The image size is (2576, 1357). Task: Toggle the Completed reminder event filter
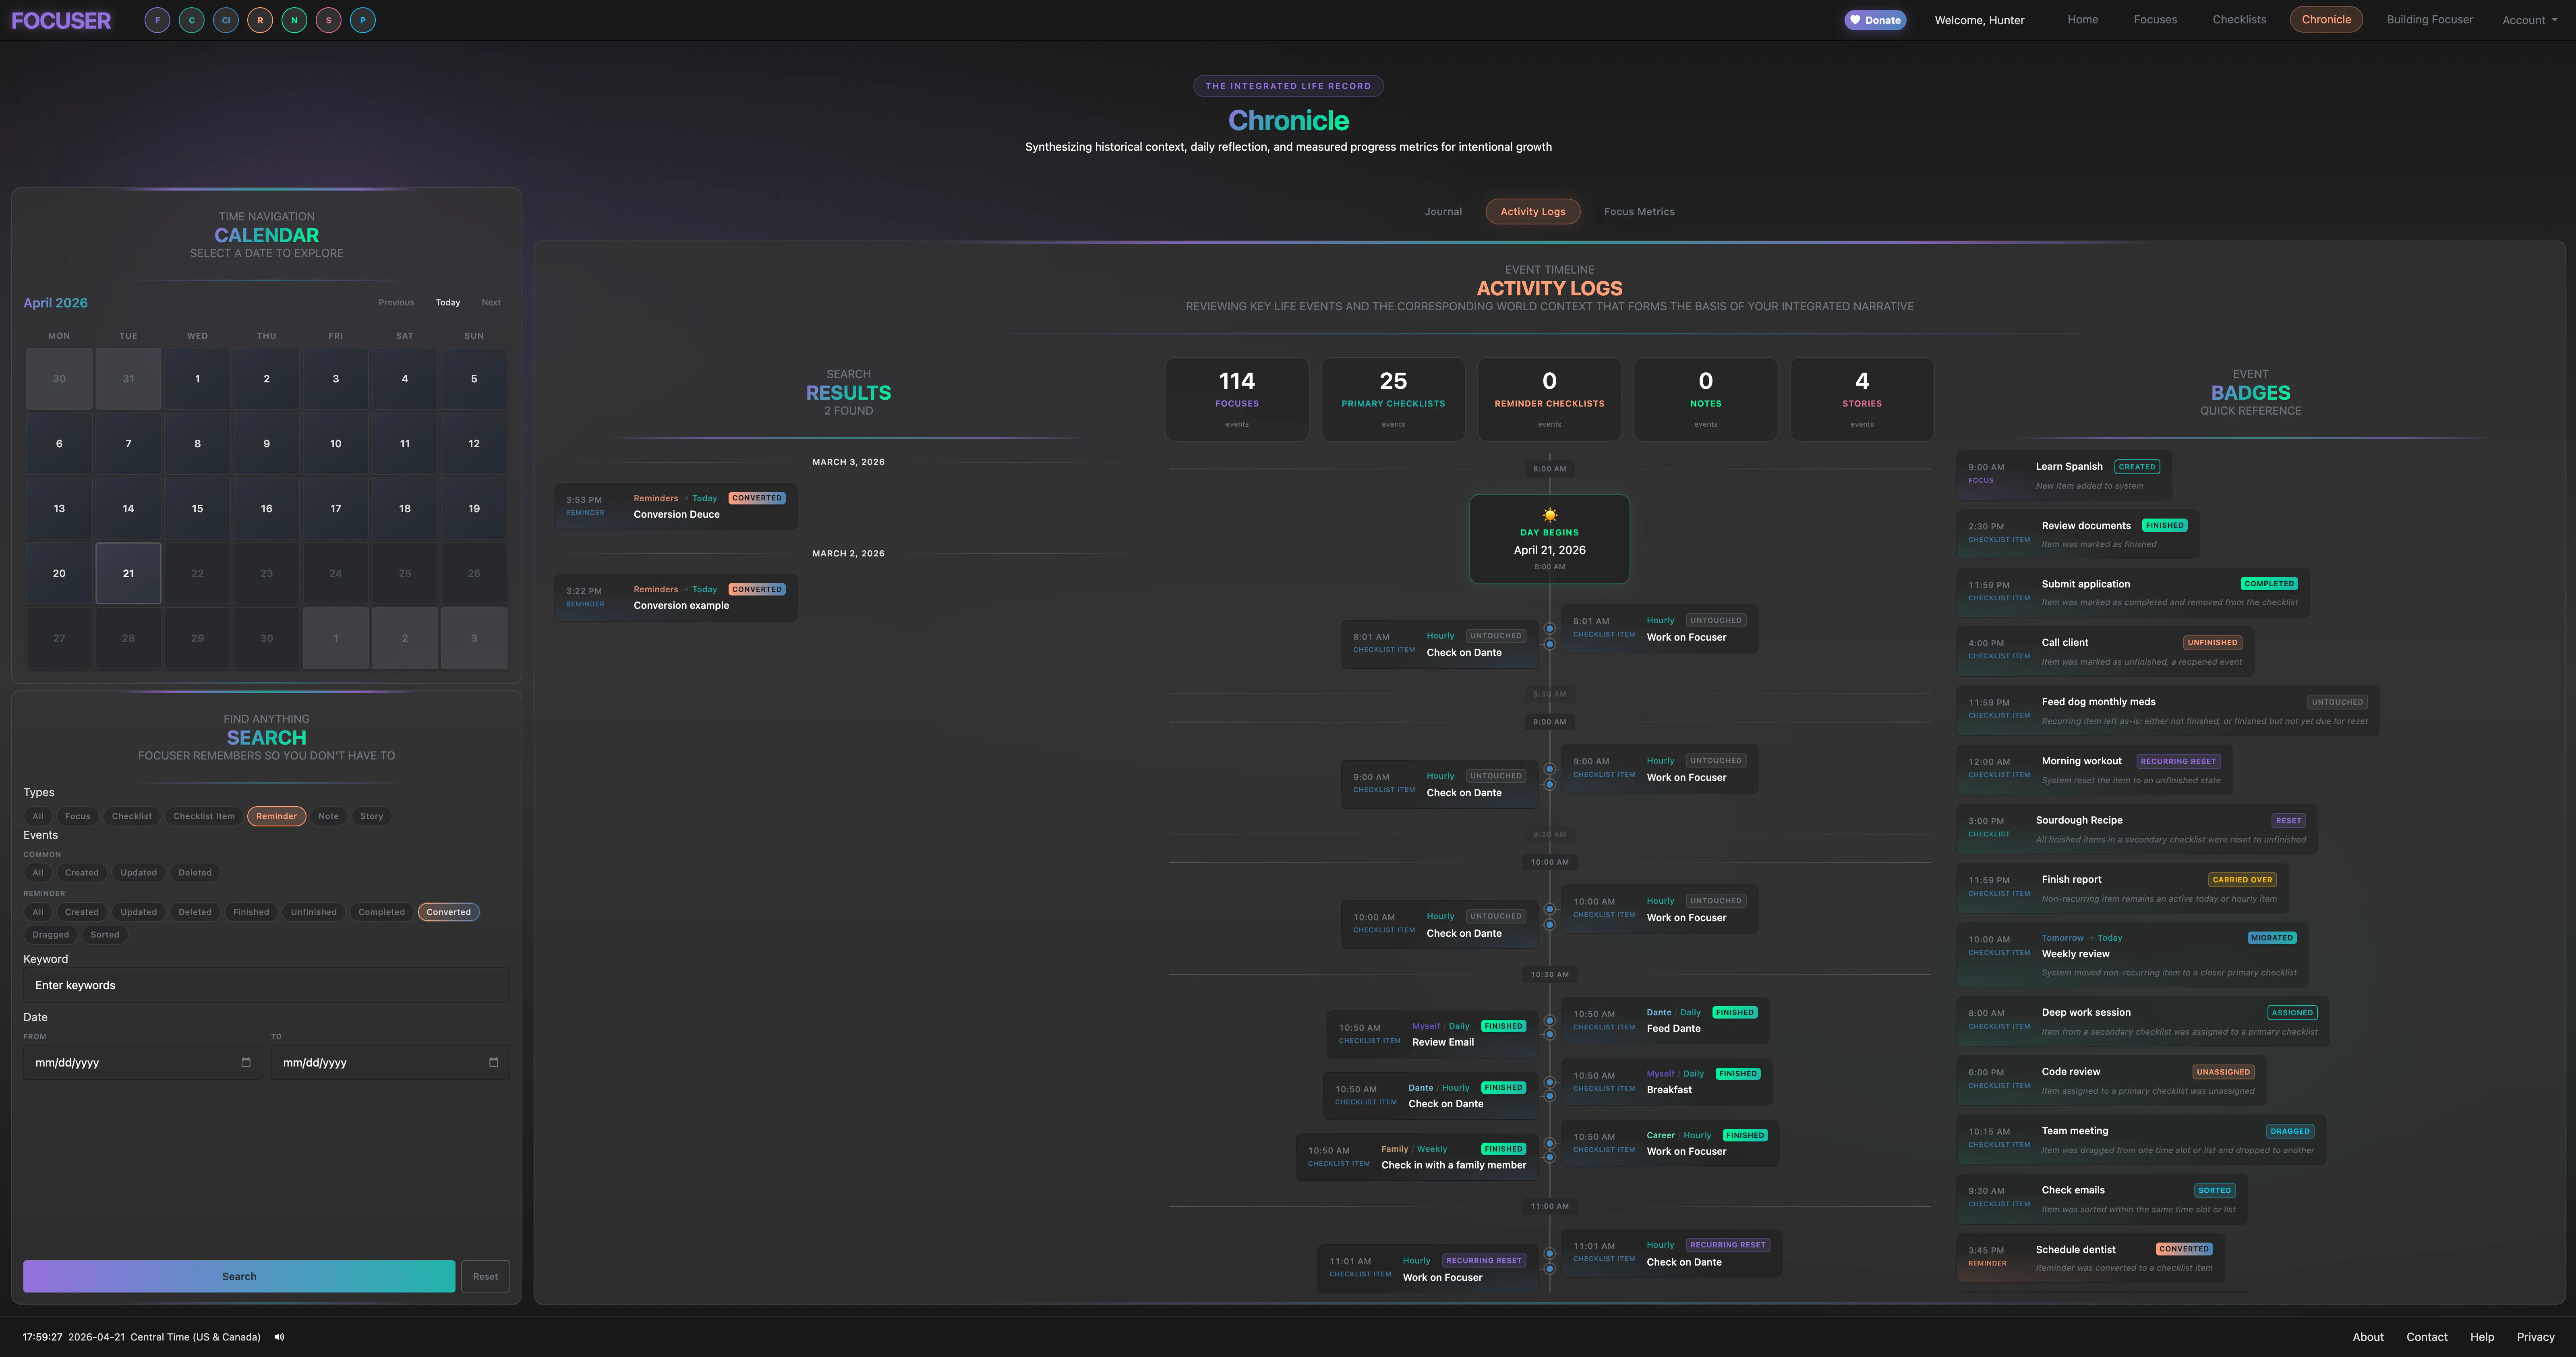point(381,913)
